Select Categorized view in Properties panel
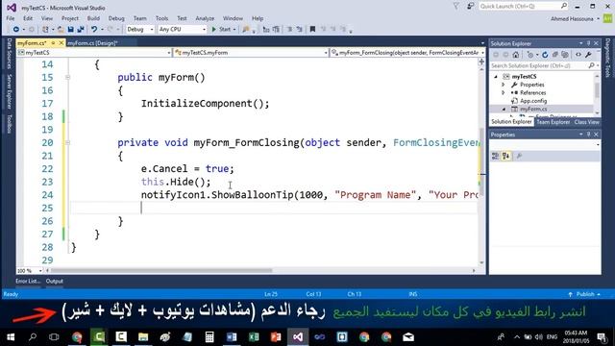The height and width of the screenshot is (346, 615). [496, 156]
